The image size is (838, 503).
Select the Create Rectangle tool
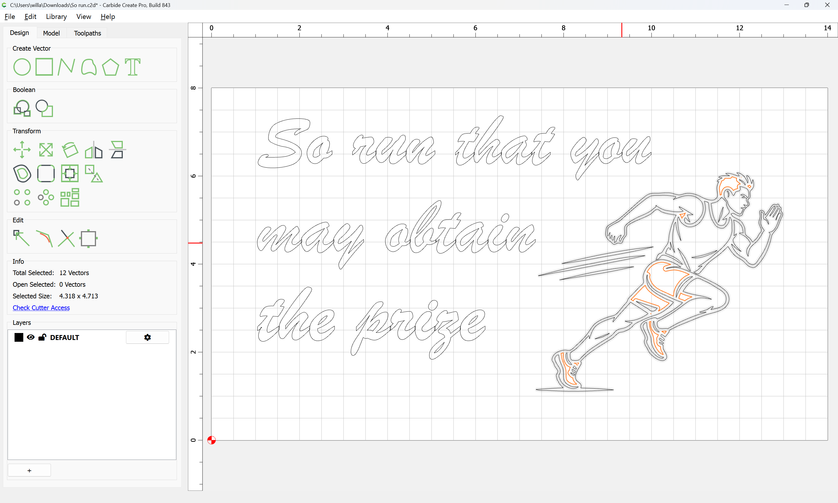pos(44,67)
